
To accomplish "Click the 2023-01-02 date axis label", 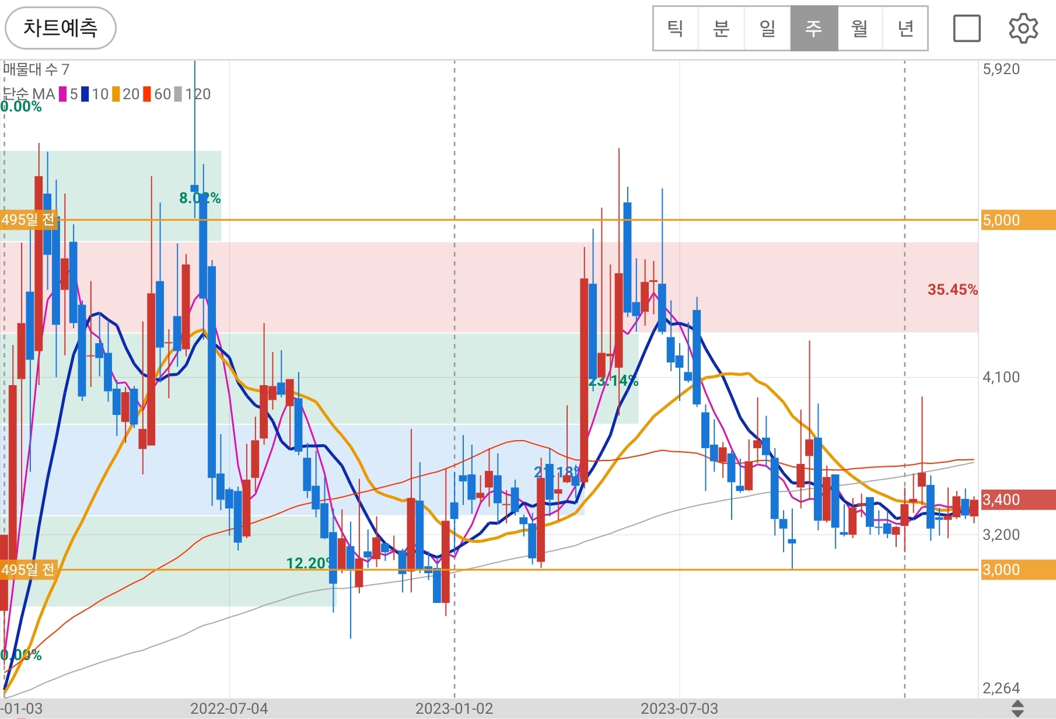I will pos(454,708).
